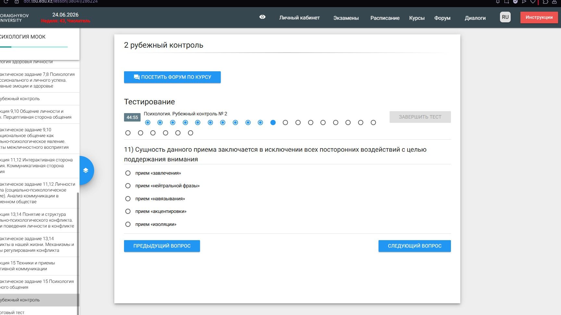This screenshot has width=561, height=315.
Task: Open Расписание in top menu
Action: coord(385,18)
